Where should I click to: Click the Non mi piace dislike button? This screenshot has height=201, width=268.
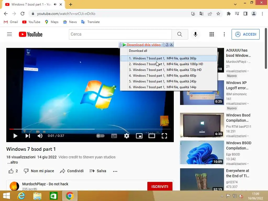[39, 171]
